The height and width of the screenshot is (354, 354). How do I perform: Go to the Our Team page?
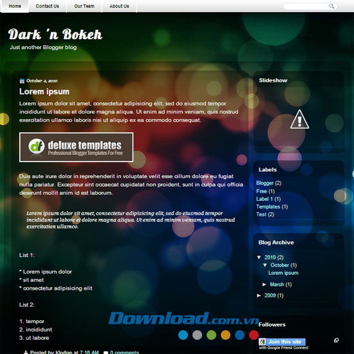(84, 6)
